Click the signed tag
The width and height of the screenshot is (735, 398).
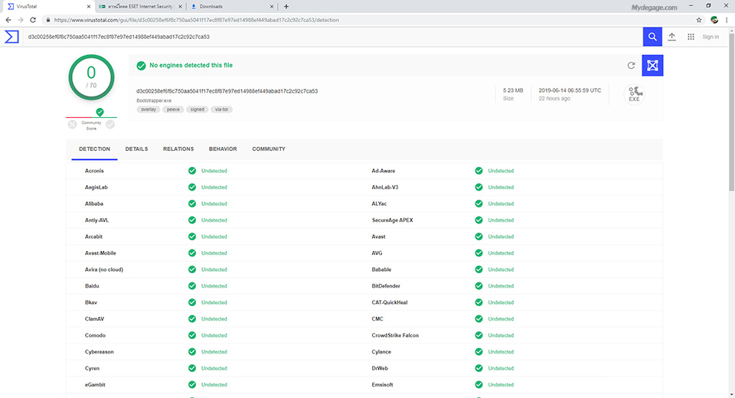click(x=198, y=109)
